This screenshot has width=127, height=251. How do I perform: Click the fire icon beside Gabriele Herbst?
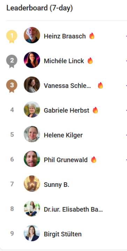click(x=95, y=110)
